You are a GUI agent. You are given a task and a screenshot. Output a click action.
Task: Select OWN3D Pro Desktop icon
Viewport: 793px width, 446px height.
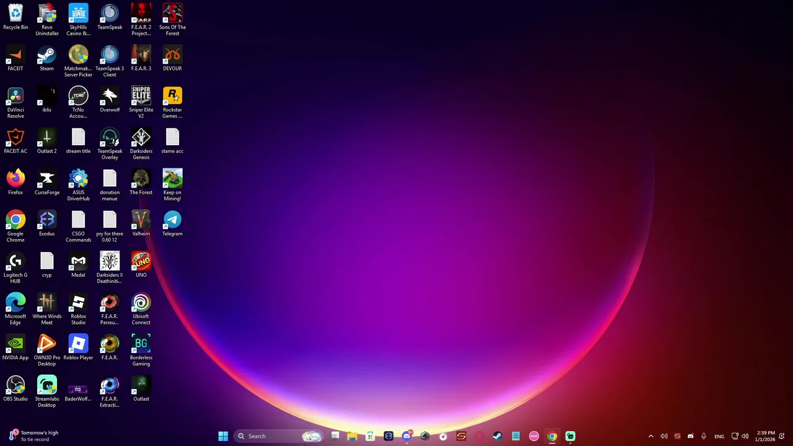[x=47, y=351]
